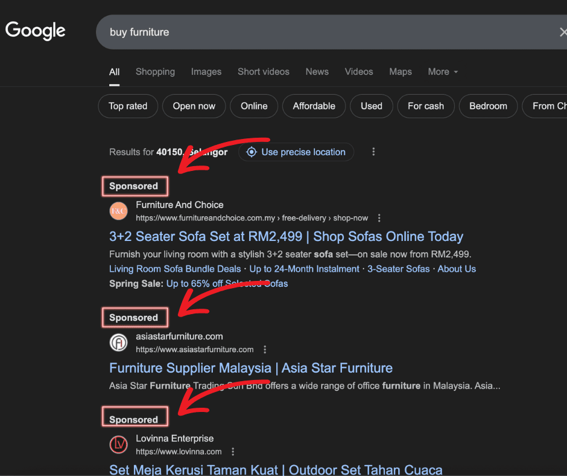This screenshot has height=476, width=567.
Task: Expand the More dropdown menu
Action: click(443, 72)
